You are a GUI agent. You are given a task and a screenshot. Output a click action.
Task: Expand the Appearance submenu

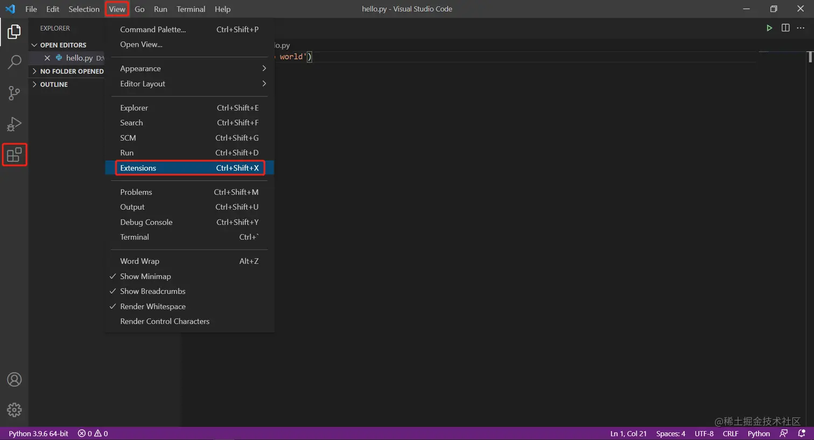190,68
